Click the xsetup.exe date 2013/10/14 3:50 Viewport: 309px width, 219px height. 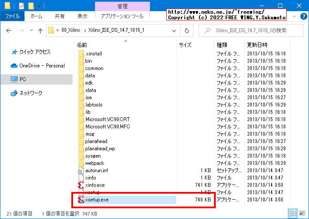265,200
